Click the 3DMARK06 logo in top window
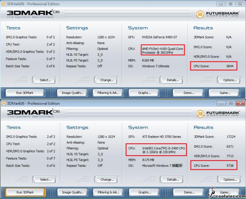This screenshot has height=199, width=246. point(33,14)
